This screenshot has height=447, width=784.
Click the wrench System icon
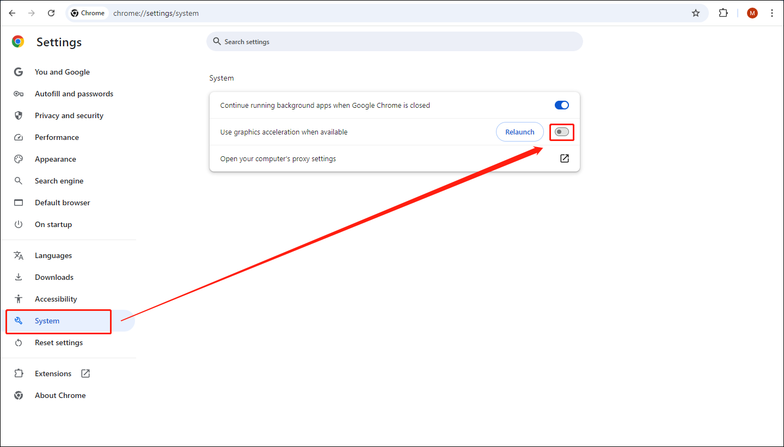tap(19, 321)
